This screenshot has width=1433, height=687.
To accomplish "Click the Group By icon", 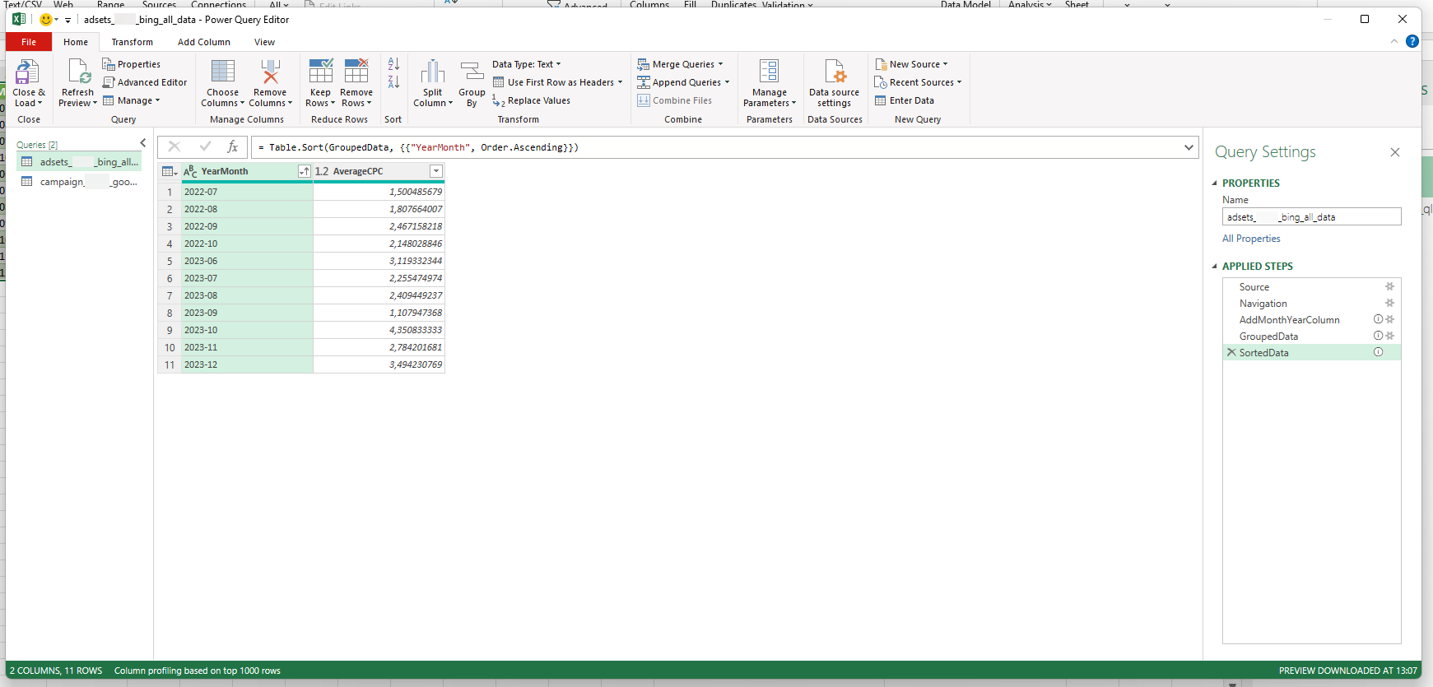I will (472, 73).
